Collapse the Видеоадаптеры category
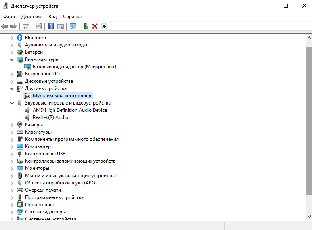312x230 pixels. (x=12, y=59)
